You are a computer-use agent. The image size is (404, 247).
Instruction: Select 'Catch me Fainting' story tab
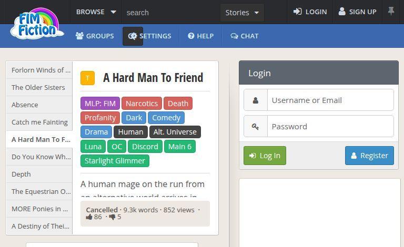[39, 122]
